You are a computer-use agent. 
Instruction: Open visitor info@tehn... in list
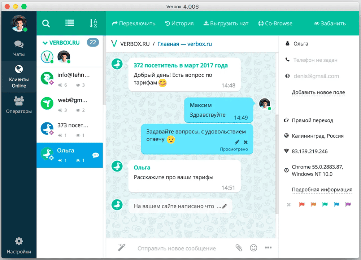click(x=70, y=80)
